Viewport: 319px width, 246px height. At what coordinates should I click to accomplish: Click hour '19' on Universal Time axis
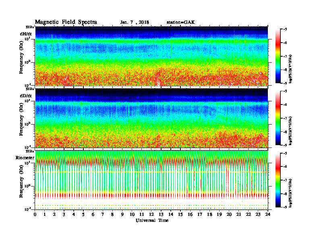(219, 215)
